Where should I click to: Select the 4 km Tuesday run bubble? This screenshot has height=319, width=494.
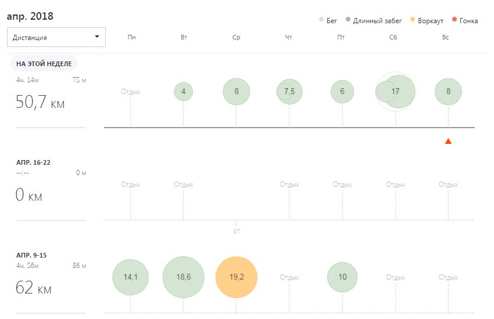pyautogui.click(x=183, y=92)
